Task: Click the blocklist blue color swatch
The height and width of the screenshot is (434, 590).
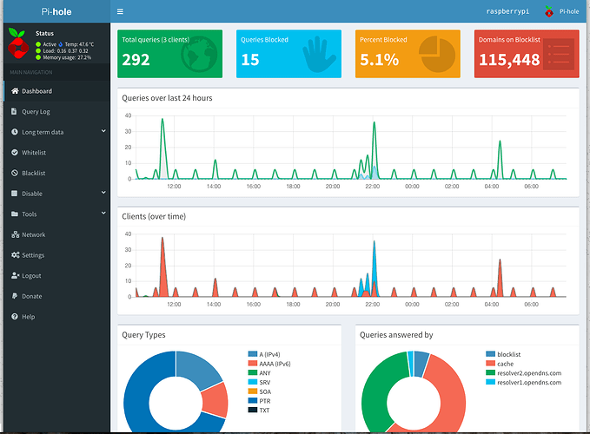Action: 490,354
